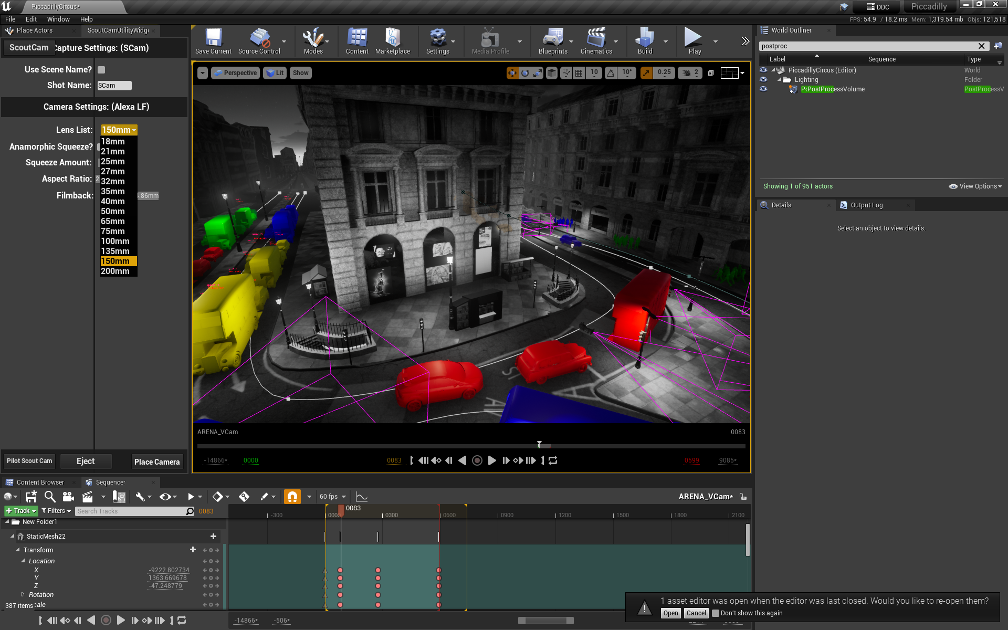Open the Lens List 150mm dropdown
Screen dimensions: 1008x630
pyautogui.click(x=119, y=130)
